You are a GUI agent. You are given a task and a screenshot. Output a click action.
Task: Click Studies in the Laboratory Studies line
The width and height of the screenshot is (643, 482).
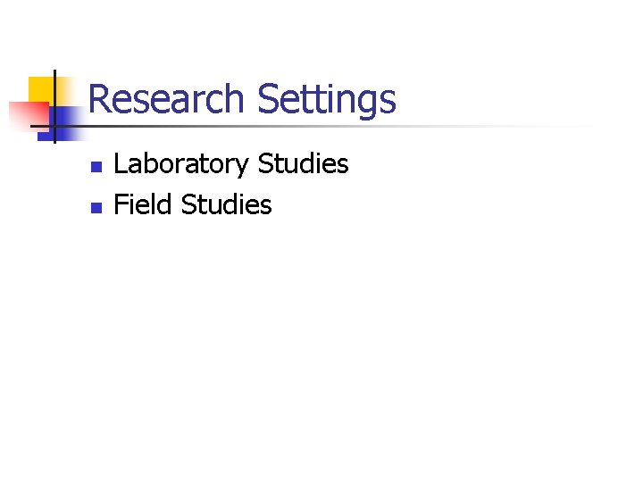click(x=303, y=163)
